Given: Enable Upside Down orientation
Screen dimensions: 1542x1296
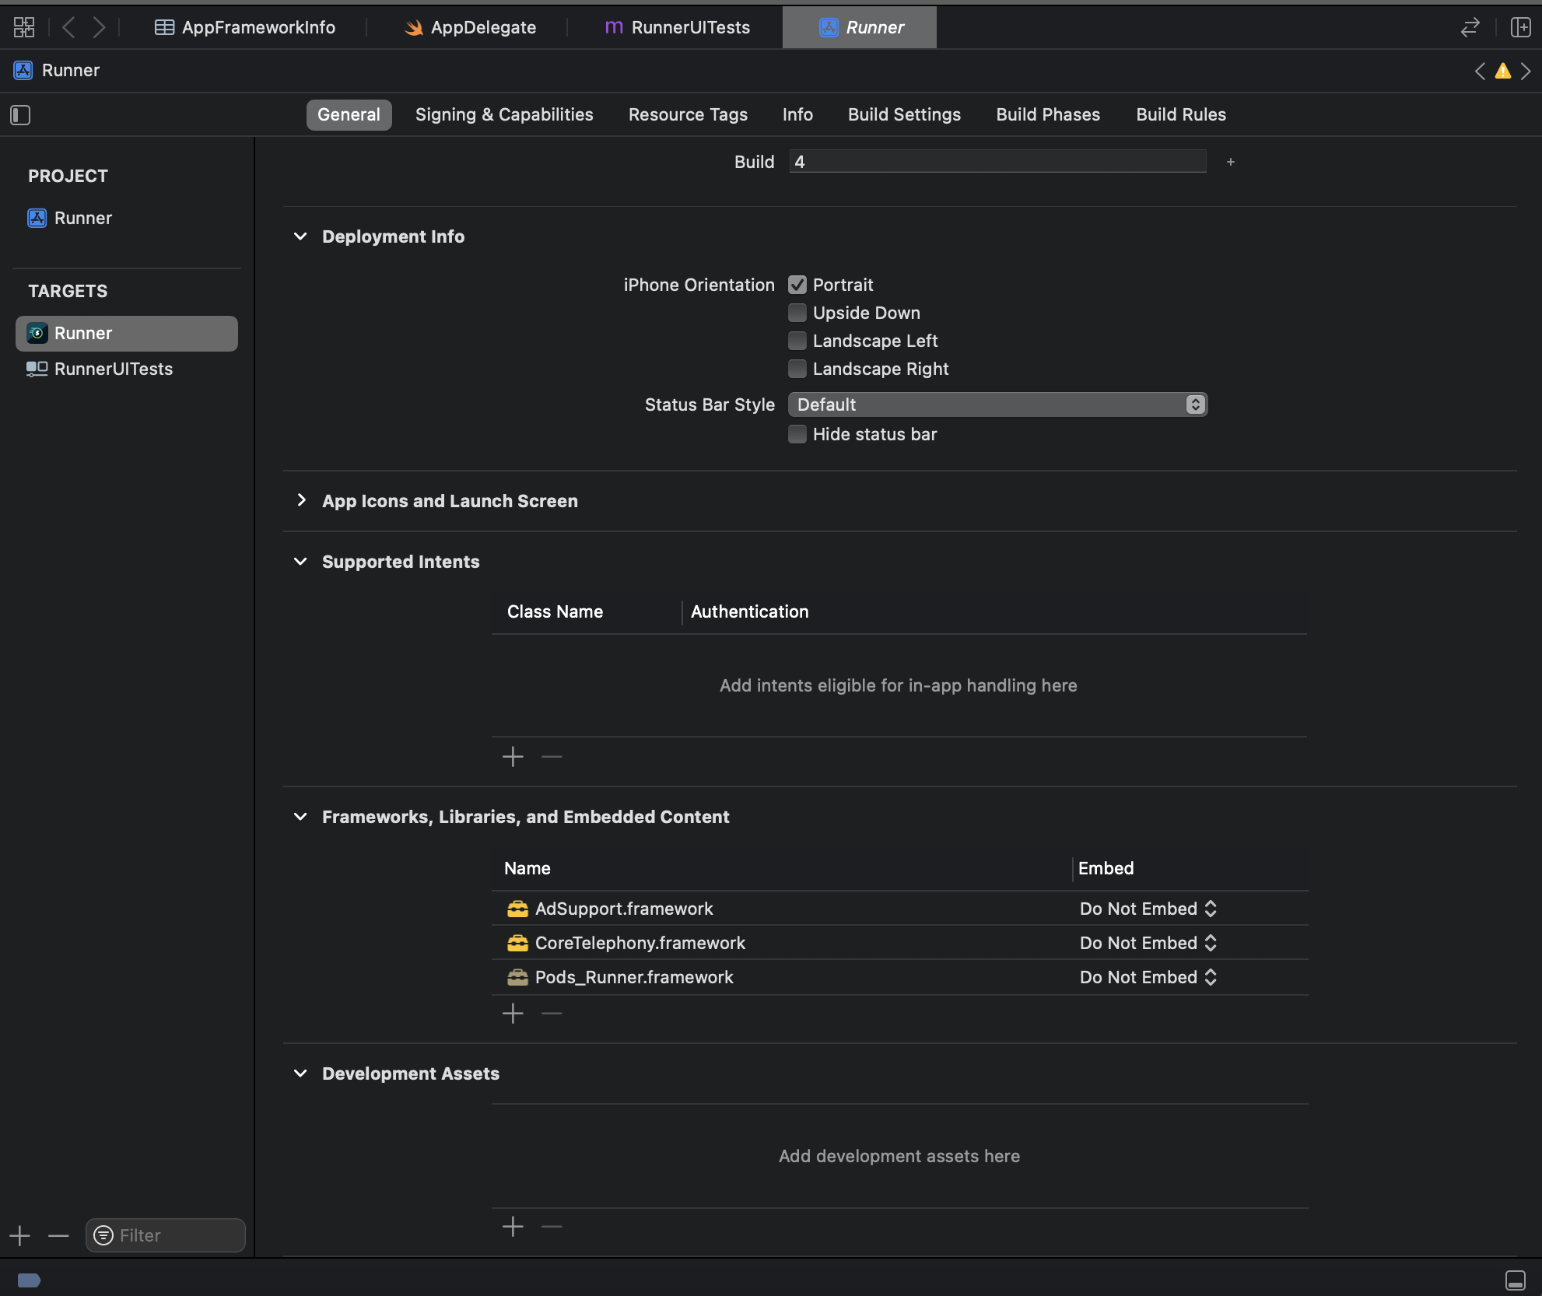Looking at the screenshot, I should pos(797,313).
